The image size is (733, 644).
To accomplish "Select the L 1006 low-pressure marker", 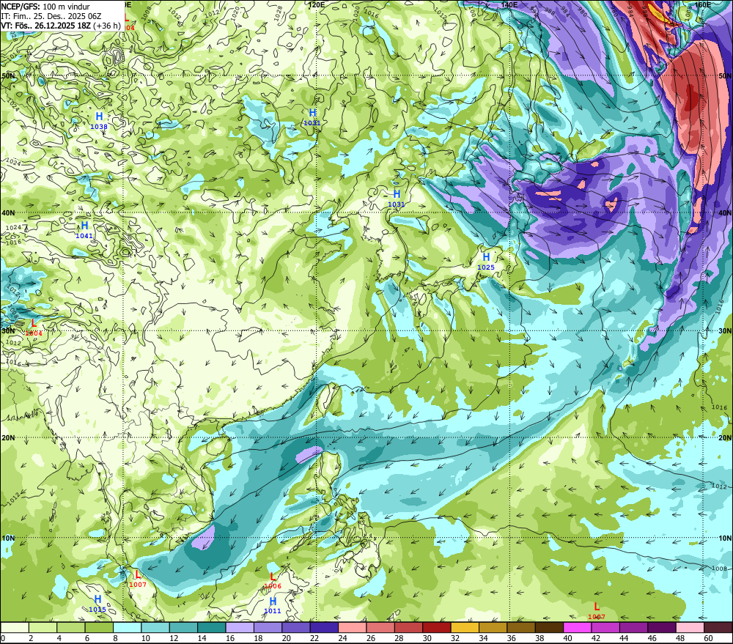I will (x=273, y=581).
